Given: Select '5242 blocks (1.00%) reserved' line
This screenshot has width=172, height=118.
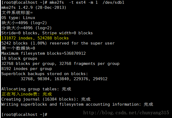Looking at the screenshot, I should point(58,43).
